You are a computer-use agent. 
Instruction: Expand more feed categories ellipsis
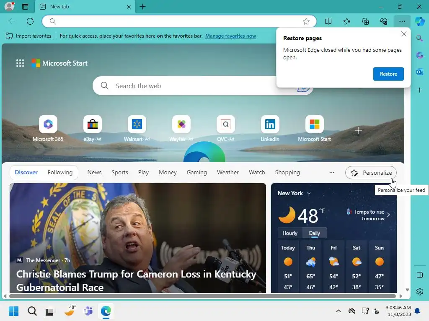pyautogui.click(x=332, y=173)
